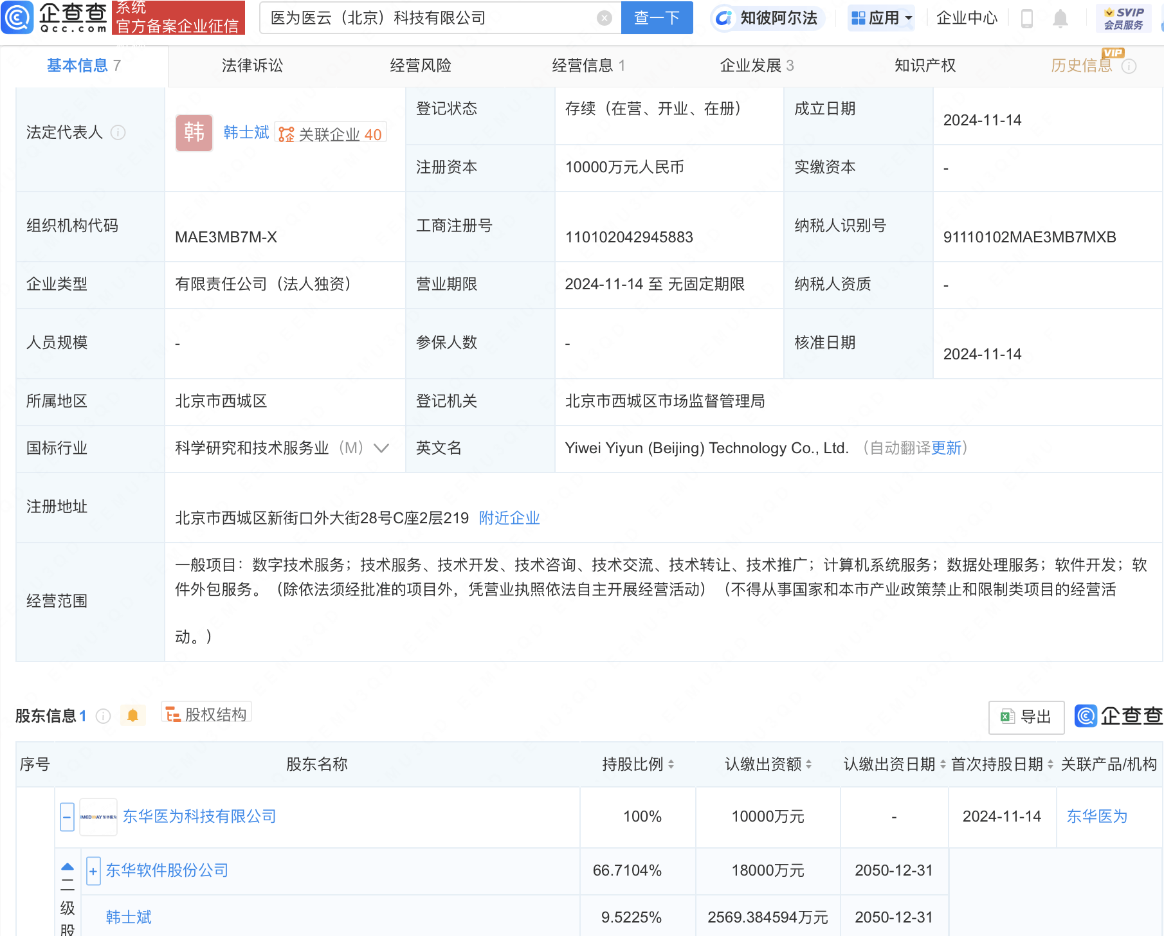Switch to 知识产权 tab
The height and width of the screenshot is (936, 1164).
(925, 66)
